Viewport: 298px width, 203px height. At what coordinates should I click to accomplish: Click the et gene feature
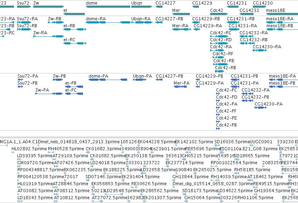point(74,14)
